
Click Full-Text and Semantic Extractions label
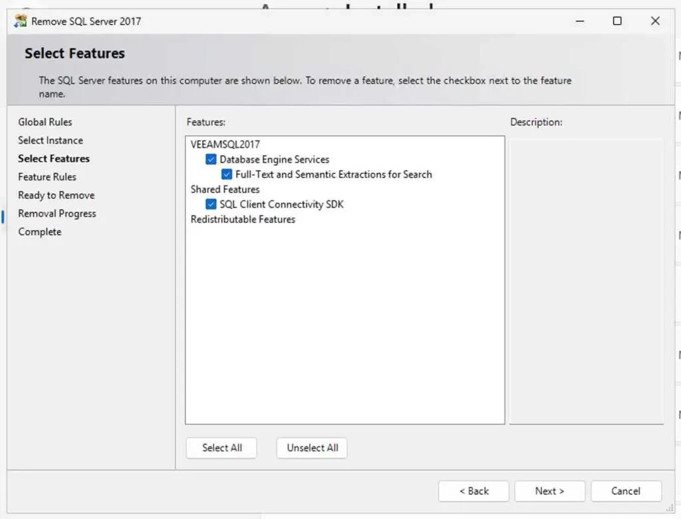click(334, 174)
